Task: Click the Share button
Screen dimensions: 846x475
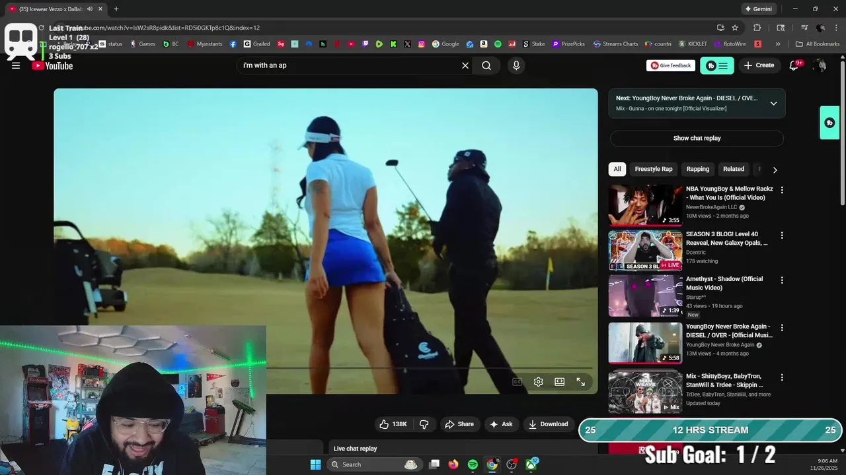Action: click(459, 424)
